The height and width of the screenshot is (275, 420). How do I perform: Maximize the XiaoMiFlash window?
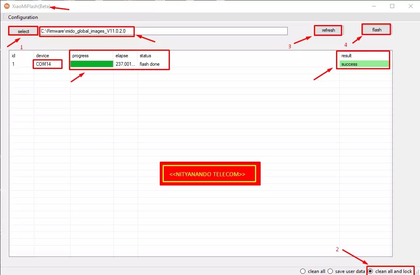point(392,6)
